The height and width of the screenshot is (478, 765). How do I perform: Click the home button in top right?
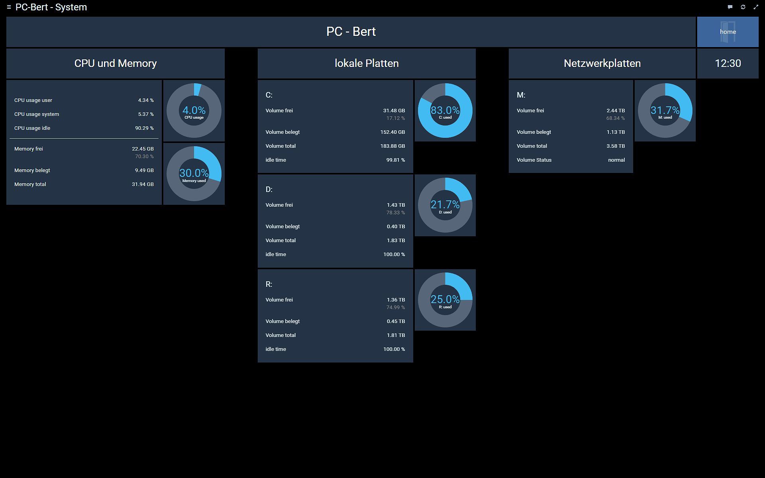coord(728,31)
